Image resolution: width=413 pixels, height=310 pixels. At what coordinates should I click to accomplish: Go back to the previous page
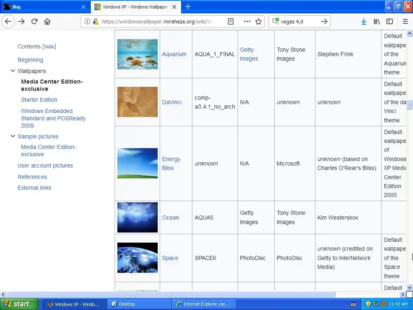(8, 22)
